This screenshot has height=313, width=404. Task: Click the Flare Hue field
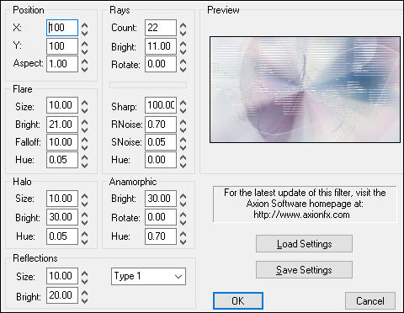pos(62,160)
